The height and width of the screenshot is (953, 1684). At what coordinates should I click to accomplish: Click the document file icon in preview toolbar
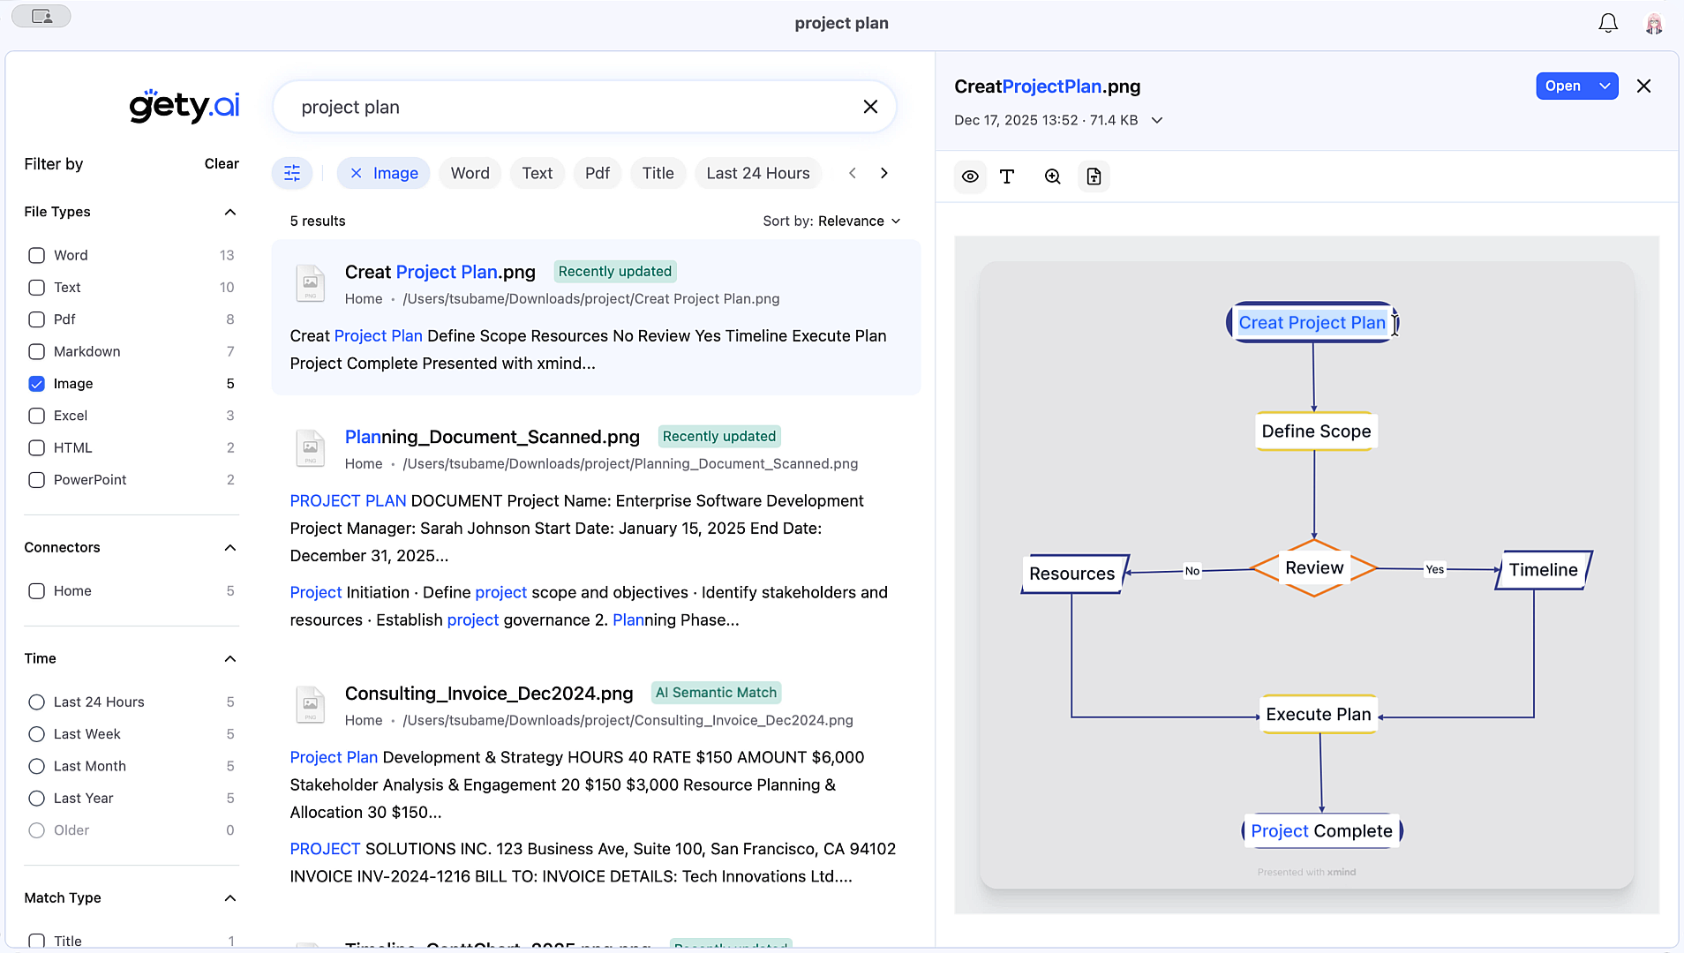pyautogui.click(x=1094, y=176)
